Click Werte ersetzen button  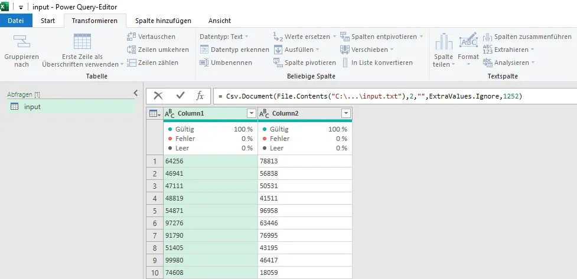tap(305, 37)
